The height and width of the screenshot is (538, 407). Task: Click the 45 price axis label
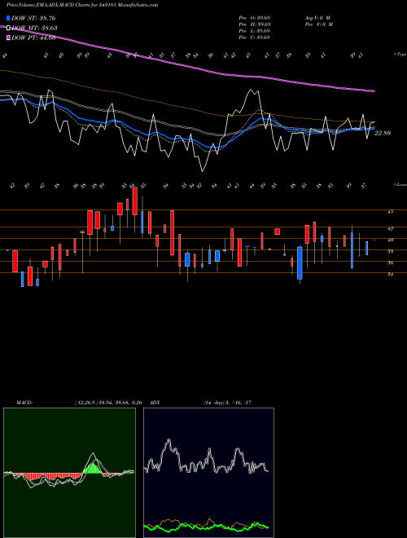tap(390, 212)
